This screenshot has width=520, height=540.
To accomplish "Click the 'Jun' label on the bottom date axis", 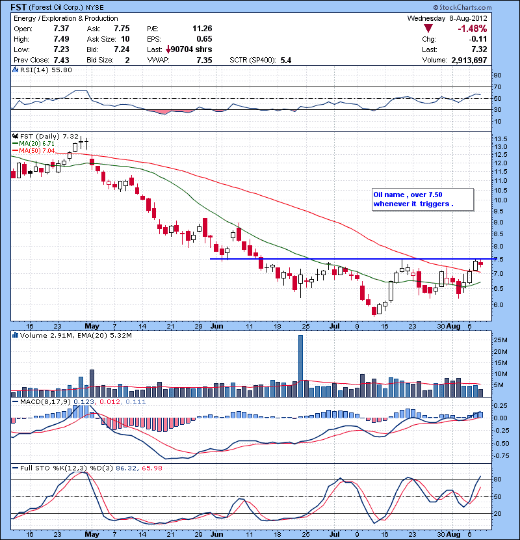I will point(217,534).
